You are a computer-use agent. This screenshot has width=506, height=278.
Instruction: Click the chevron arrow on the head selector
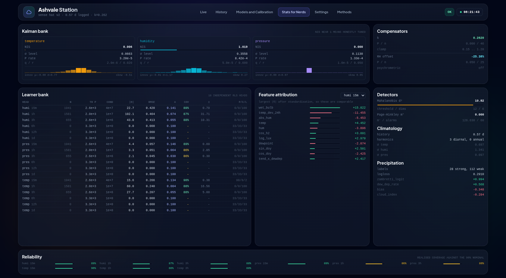[363, 95]
